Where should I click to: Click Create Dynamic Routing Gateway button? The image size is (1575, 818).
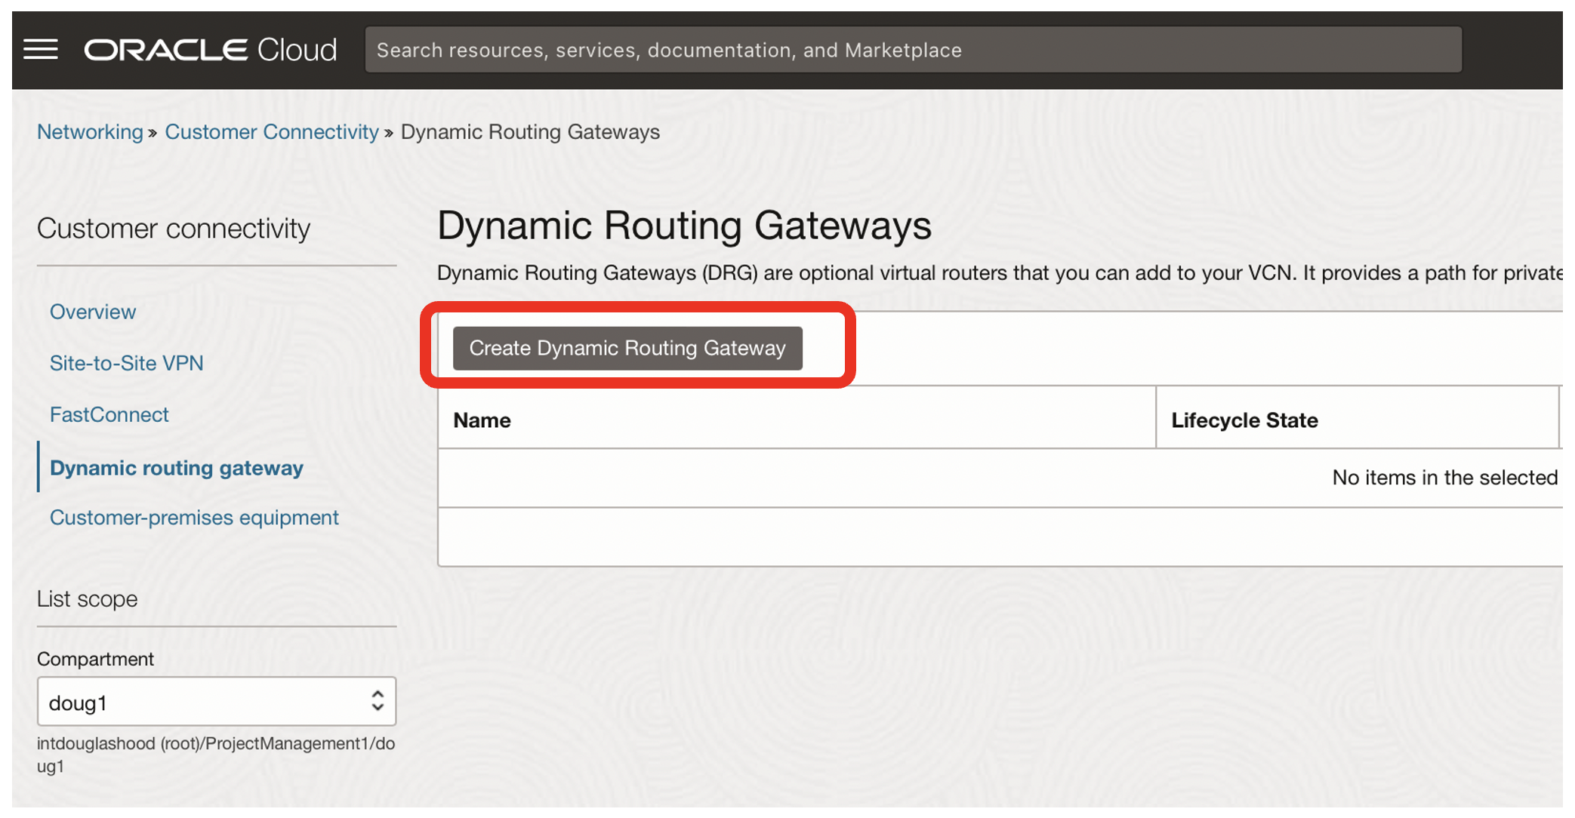(627, 348)
